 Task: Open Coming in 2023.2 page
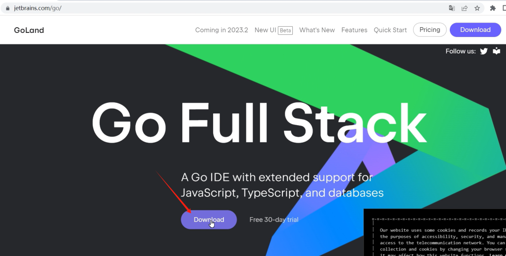point(221,30)
